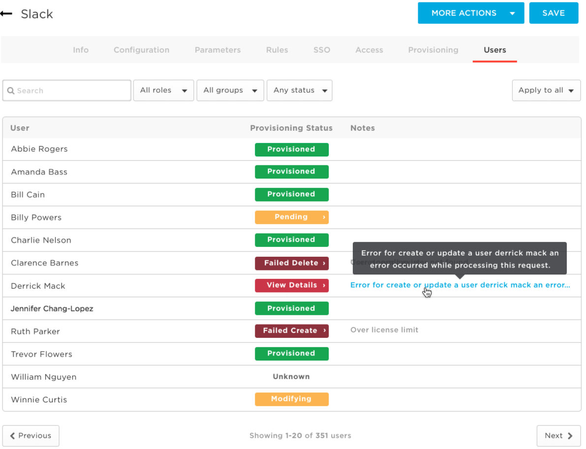This screenshot has width=586, height=449.
Task: Select the Access tab
Action: coord(369,50)
